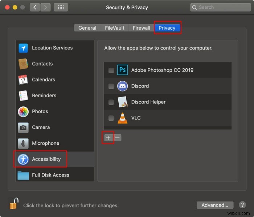
Task: Show all preferences grid button
Action: (61, 7)
